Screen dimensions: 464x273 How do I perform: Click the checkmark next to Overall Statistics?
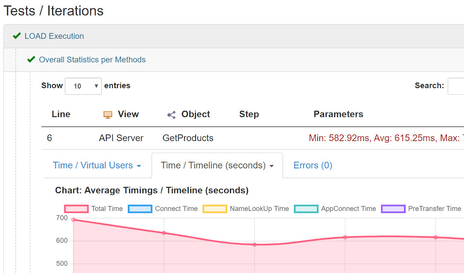coord(31,60)
